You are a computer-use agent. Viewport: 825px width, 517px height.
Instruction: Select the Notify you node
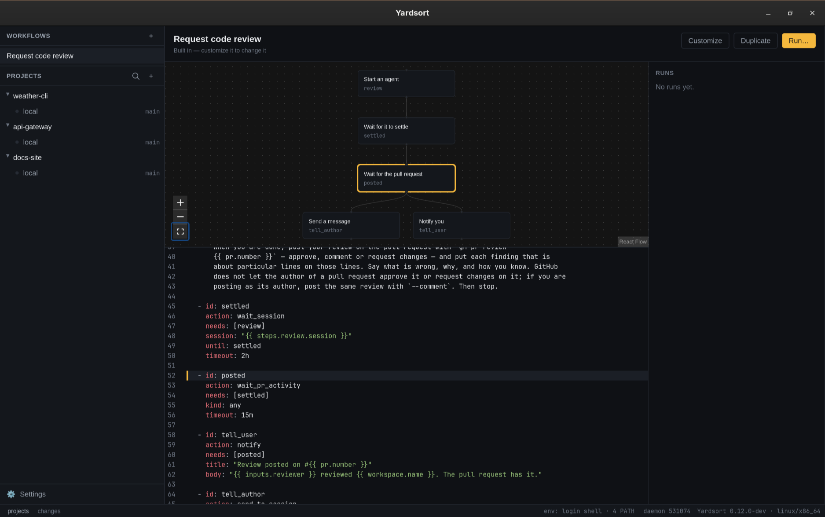pos(462,225)
